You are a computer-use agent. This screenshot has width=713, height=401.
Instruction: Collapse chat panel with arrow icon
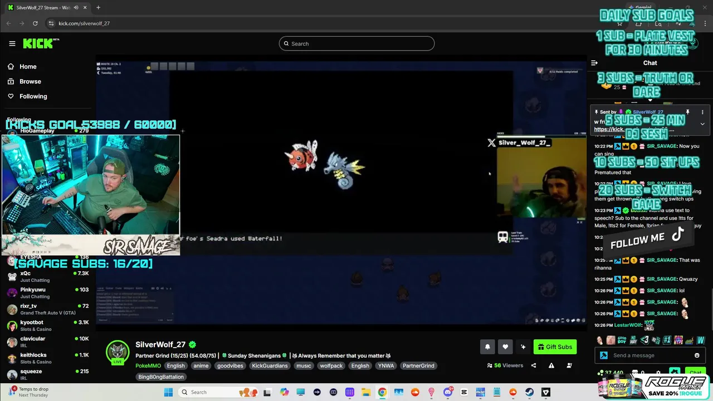tap(594, 63)
